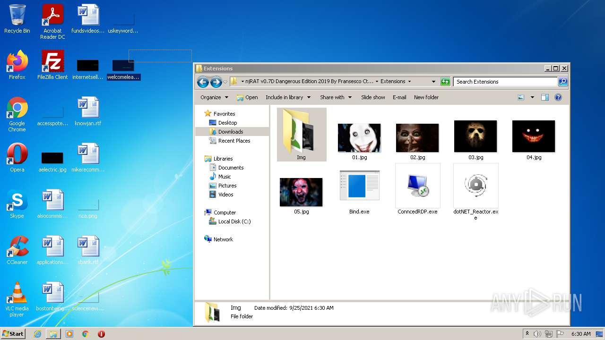
Task: Select dotNET_Reactor.exe file
Action: click(475, 192)
